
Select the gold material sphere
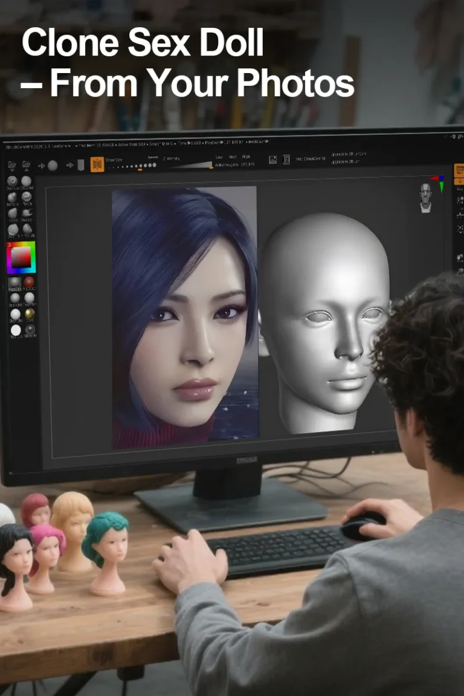coord(29,314)
